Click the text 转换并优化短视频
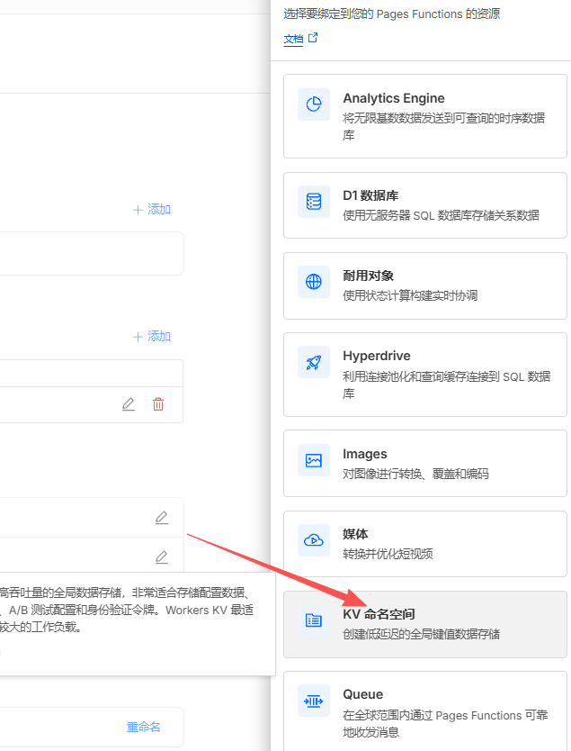Screen dimensions: 571x751 click(x=388, y=554)
